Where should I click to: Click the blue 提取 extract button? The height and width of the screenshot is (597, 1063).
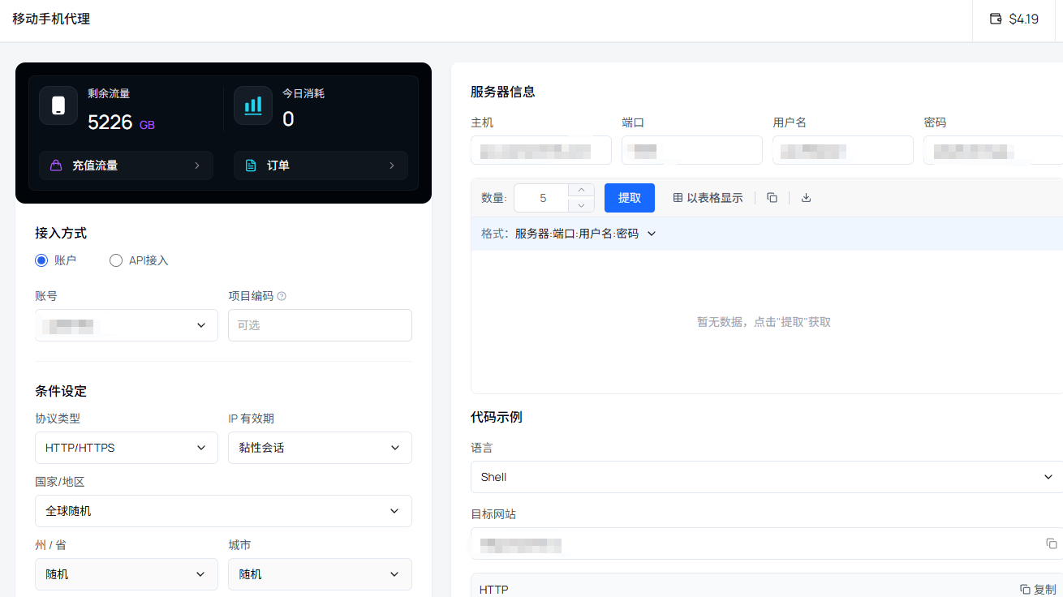pos(630,198)
